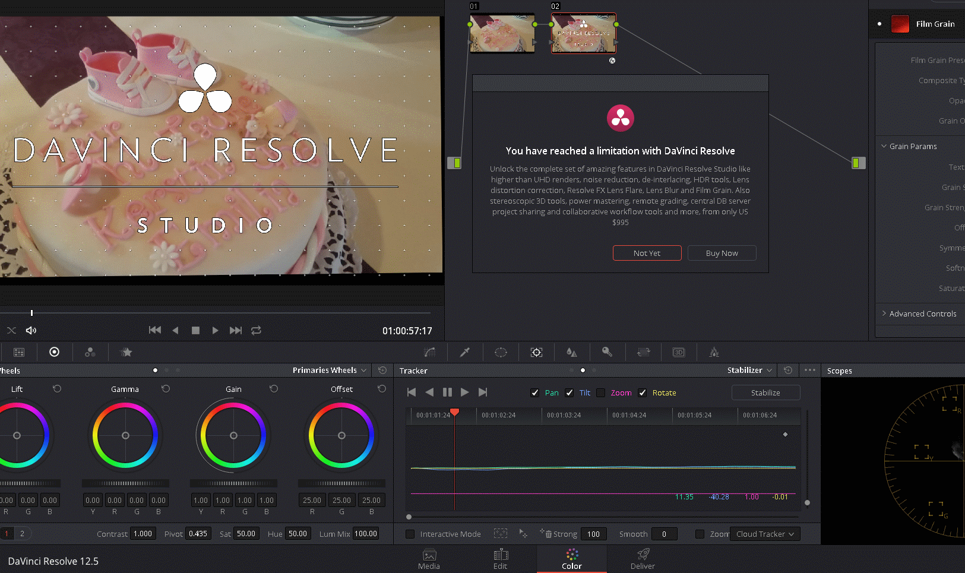Select the Tracker palette icon

536,352
